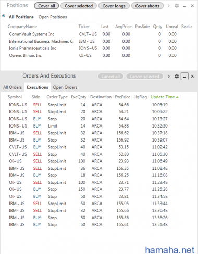
Task: Expand more Orders toolbar actions chevron
Action: pyautogui.click(x=168, y=76)
